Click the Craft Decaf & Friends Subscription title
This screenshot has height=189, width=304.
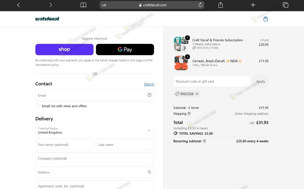click(x=217, y=40)
